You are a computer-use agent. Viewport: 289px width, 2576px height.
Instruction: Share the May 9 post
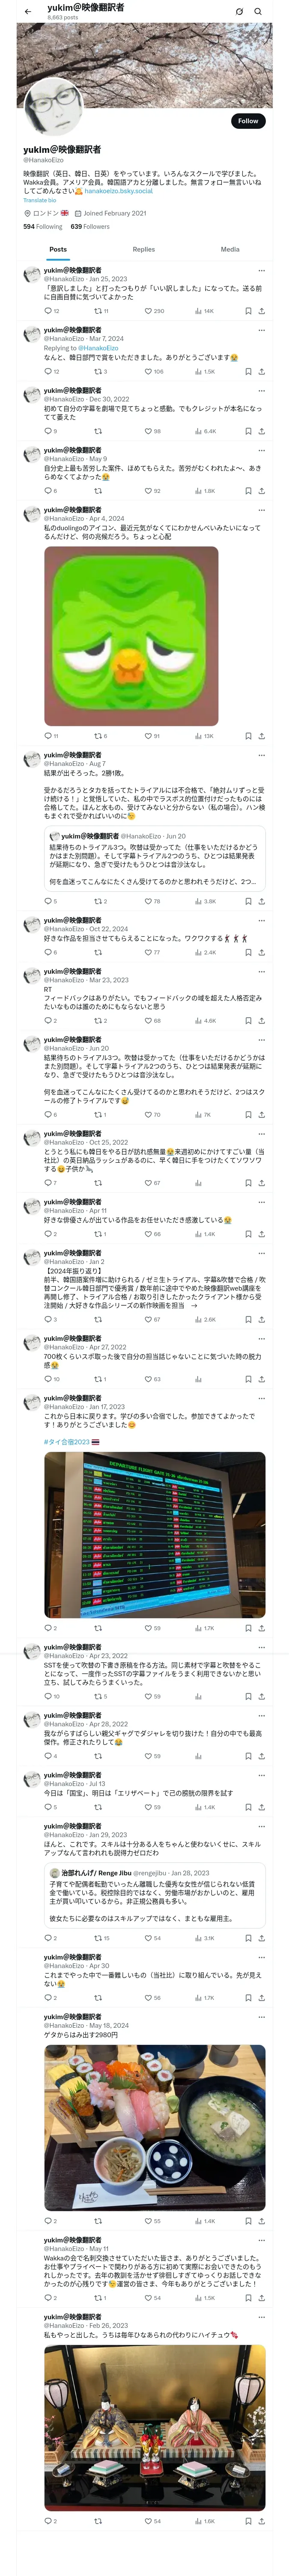261,491
